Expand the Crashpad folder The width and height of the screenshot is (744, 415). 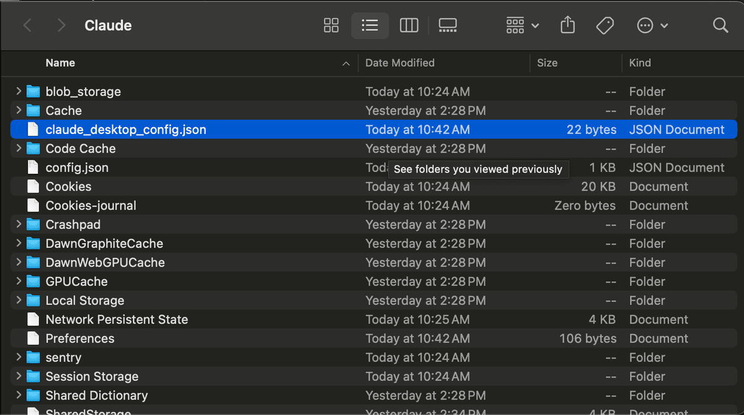click(19, 225)
